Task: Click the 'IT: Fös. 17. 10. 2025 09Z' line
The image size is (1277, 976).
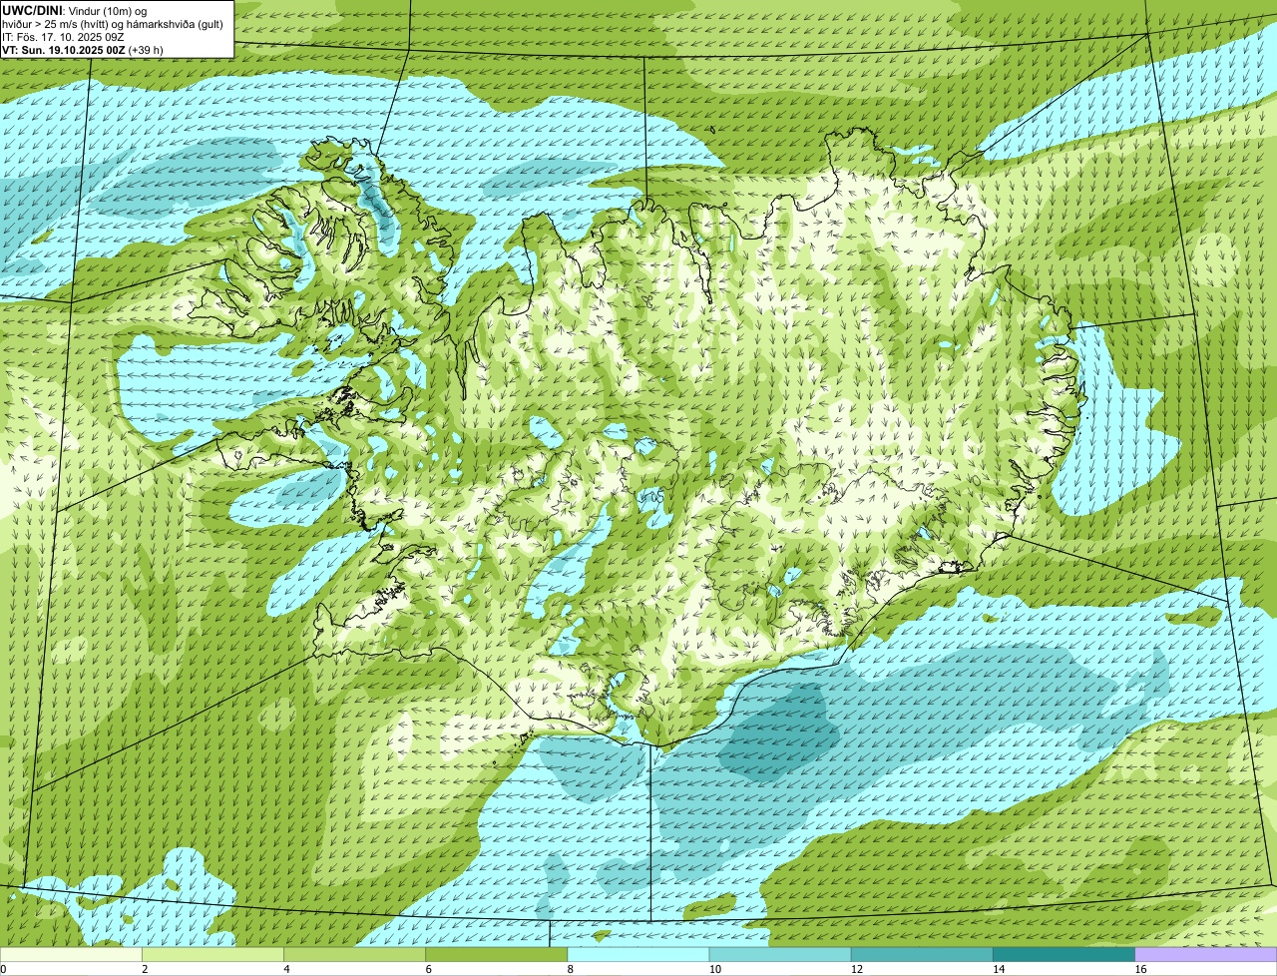Action: pos(63,36)
